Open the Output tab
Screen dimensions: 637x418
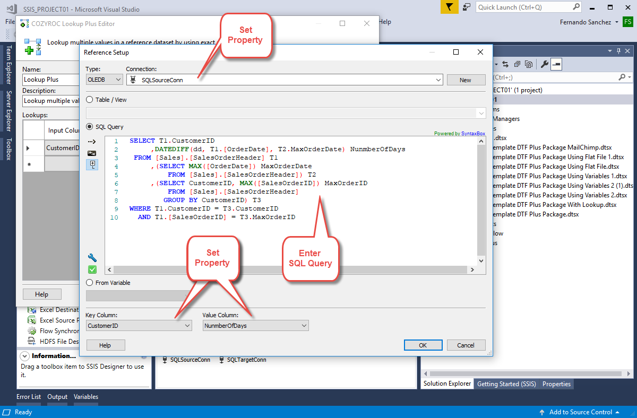(57, 397)
